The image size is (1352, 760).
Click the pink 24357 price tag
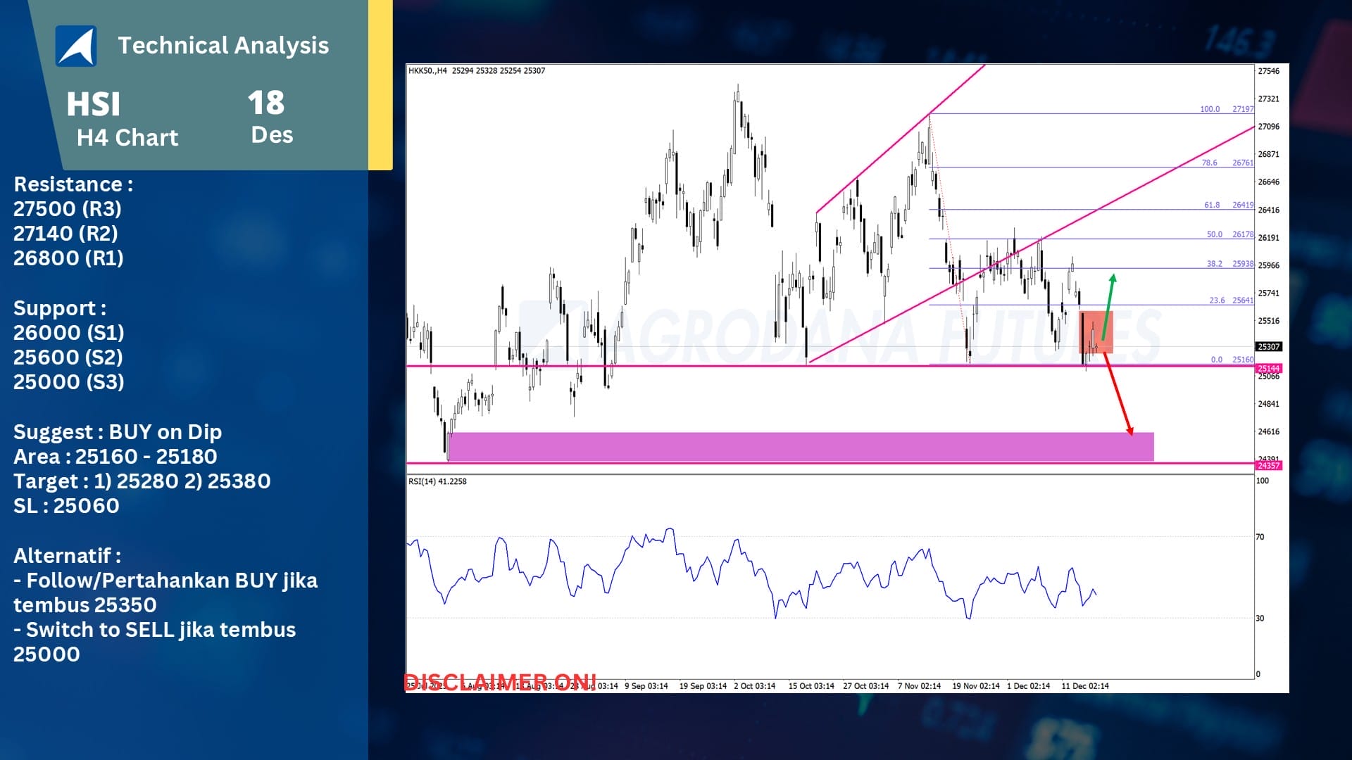coord(1268,466)
